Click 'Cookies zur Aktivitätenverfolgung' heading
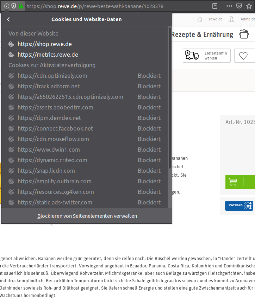Viewport: 255px width, 304px height. click(x=52, y=65)
